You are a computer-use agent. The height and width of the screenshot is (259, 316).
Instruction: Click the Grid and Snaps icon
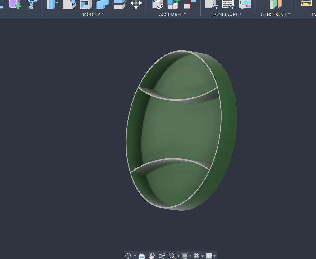(x=196, y=256)
